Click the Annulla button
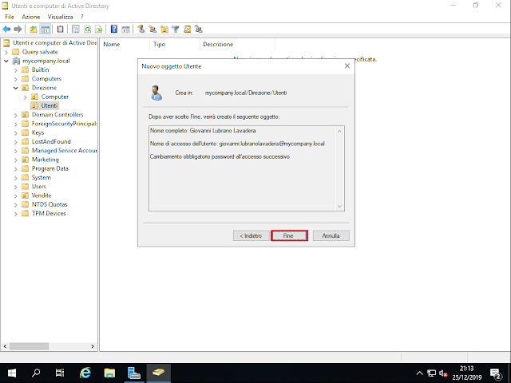This screenshot has height=383, width=511. click(331, 236)
